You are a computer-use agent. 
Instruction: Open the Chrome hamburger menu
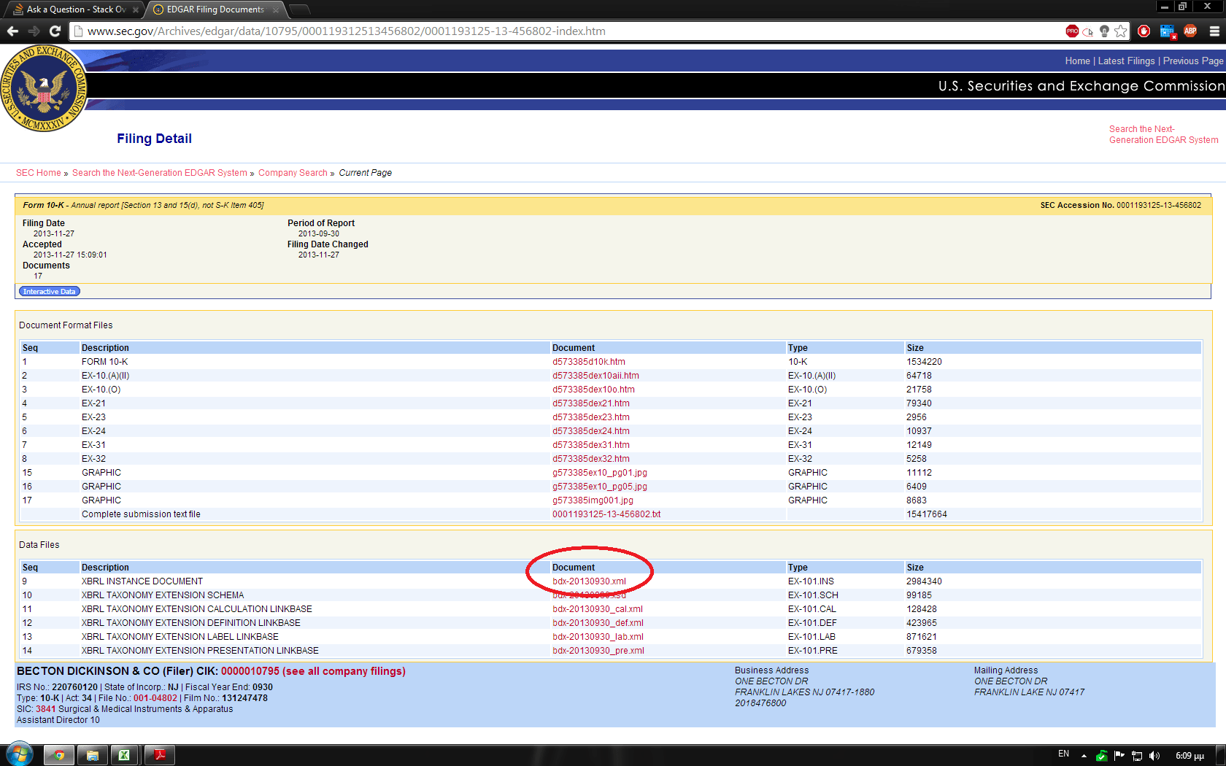(x=1214, y=31)
